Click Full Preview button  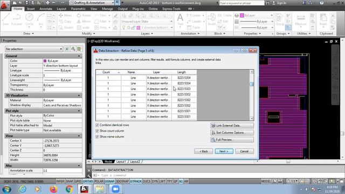pos(232,140)
